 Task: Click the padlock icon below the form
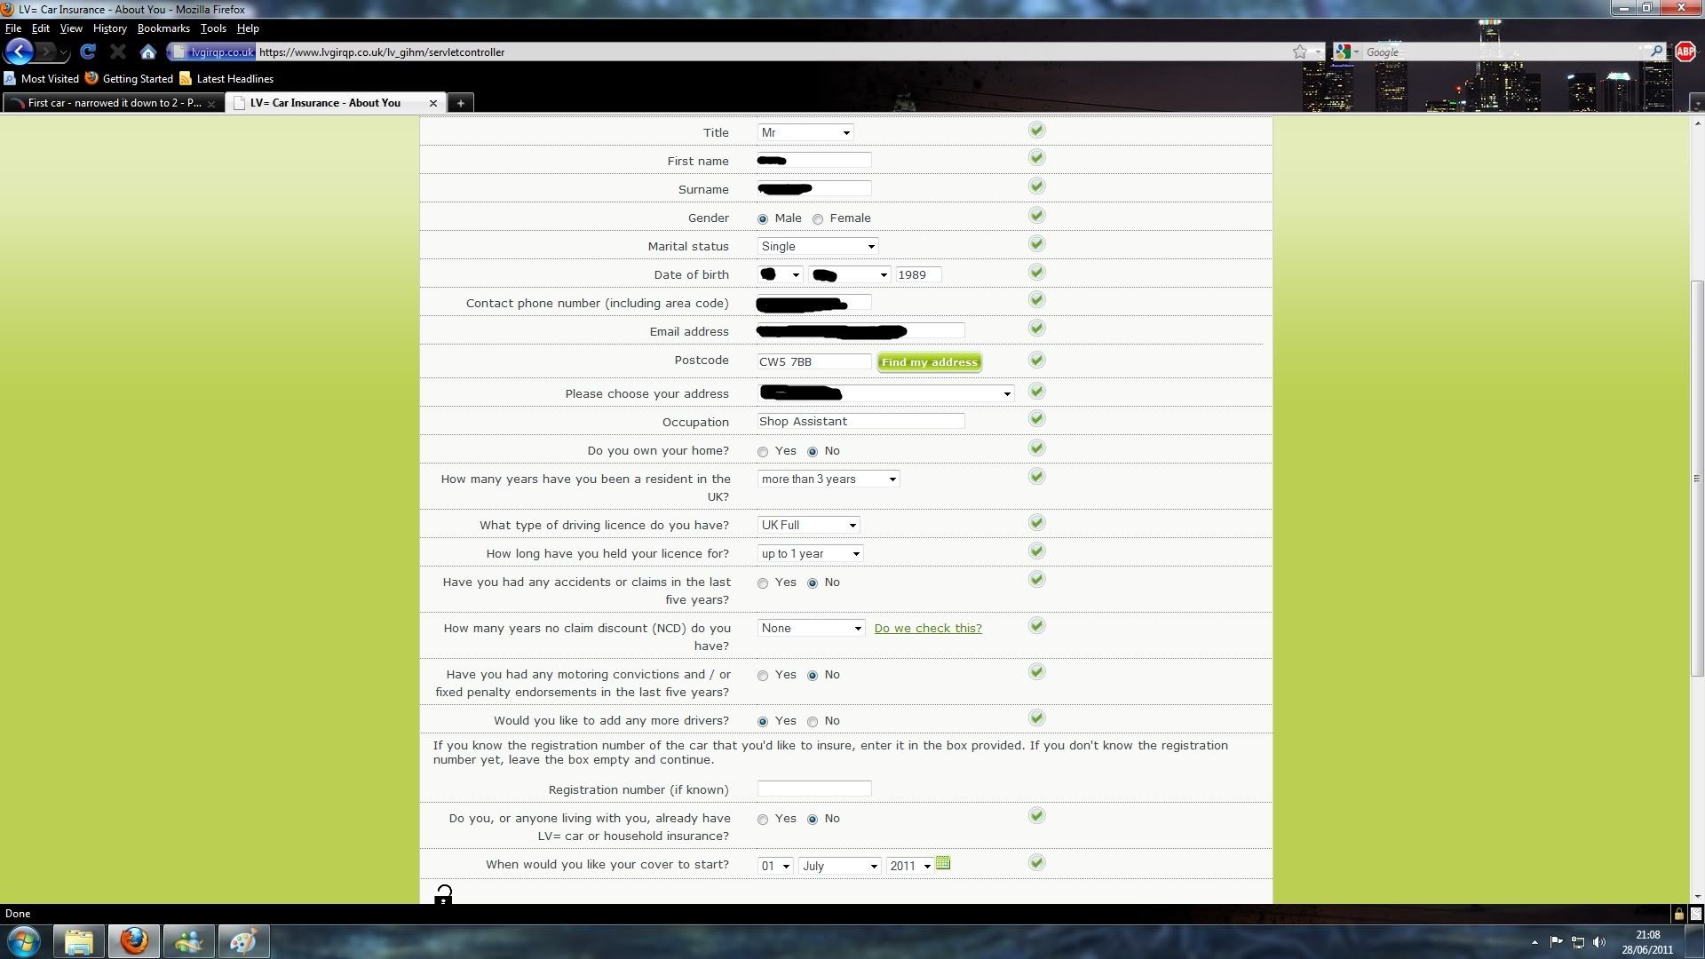[443, 895]
